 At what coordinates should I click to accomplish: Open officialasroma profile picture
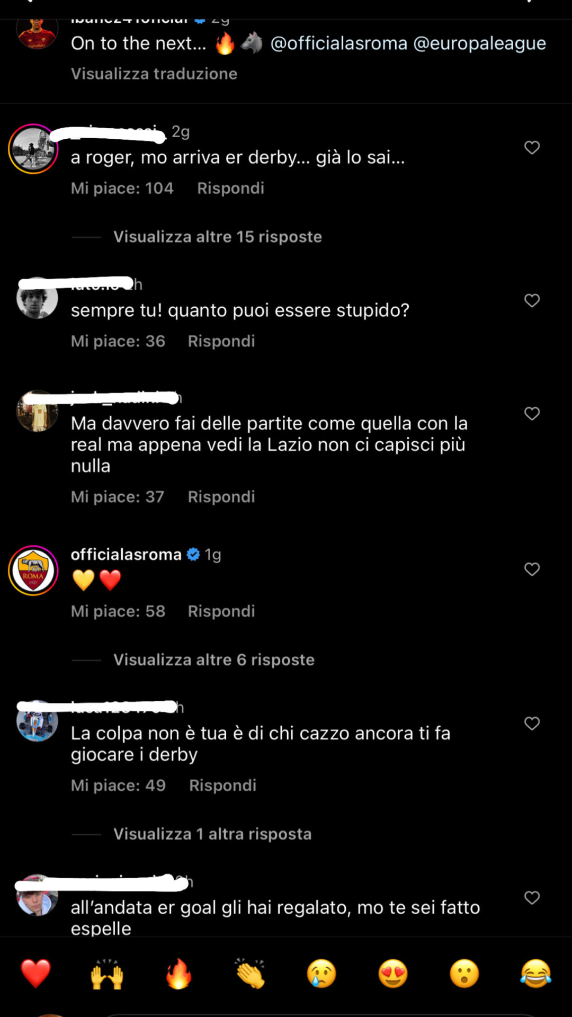coord(33,570)
